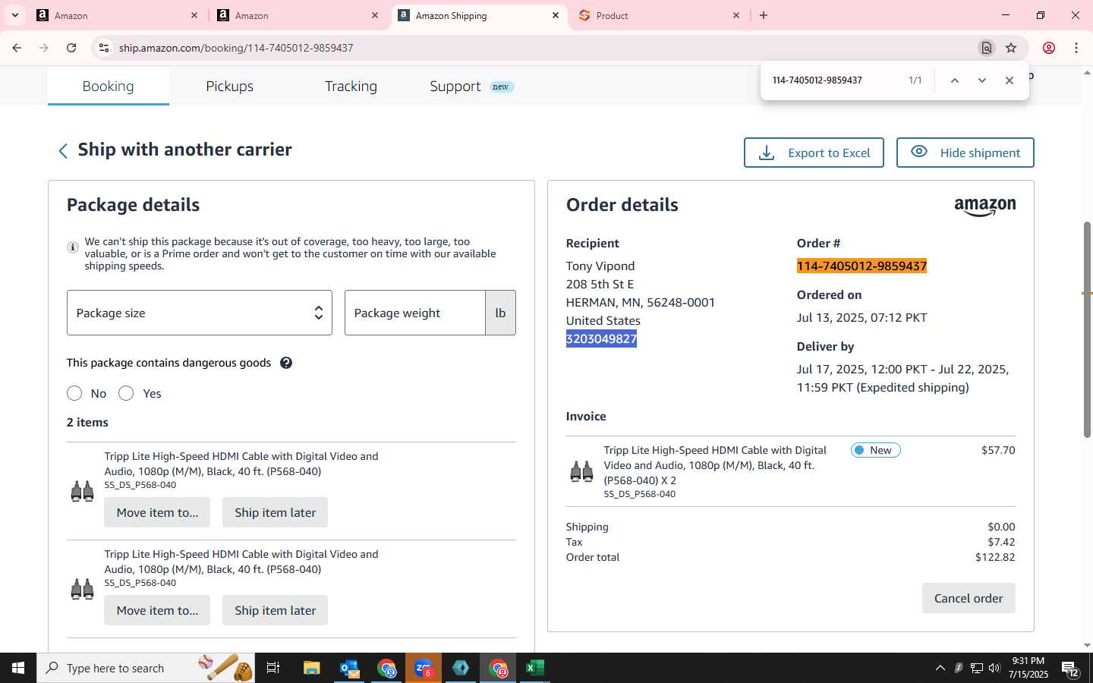This screenshot has height=683, width=1093.
Task: Go back from Ship with another carrier
Action: click(x=63, y=151)
